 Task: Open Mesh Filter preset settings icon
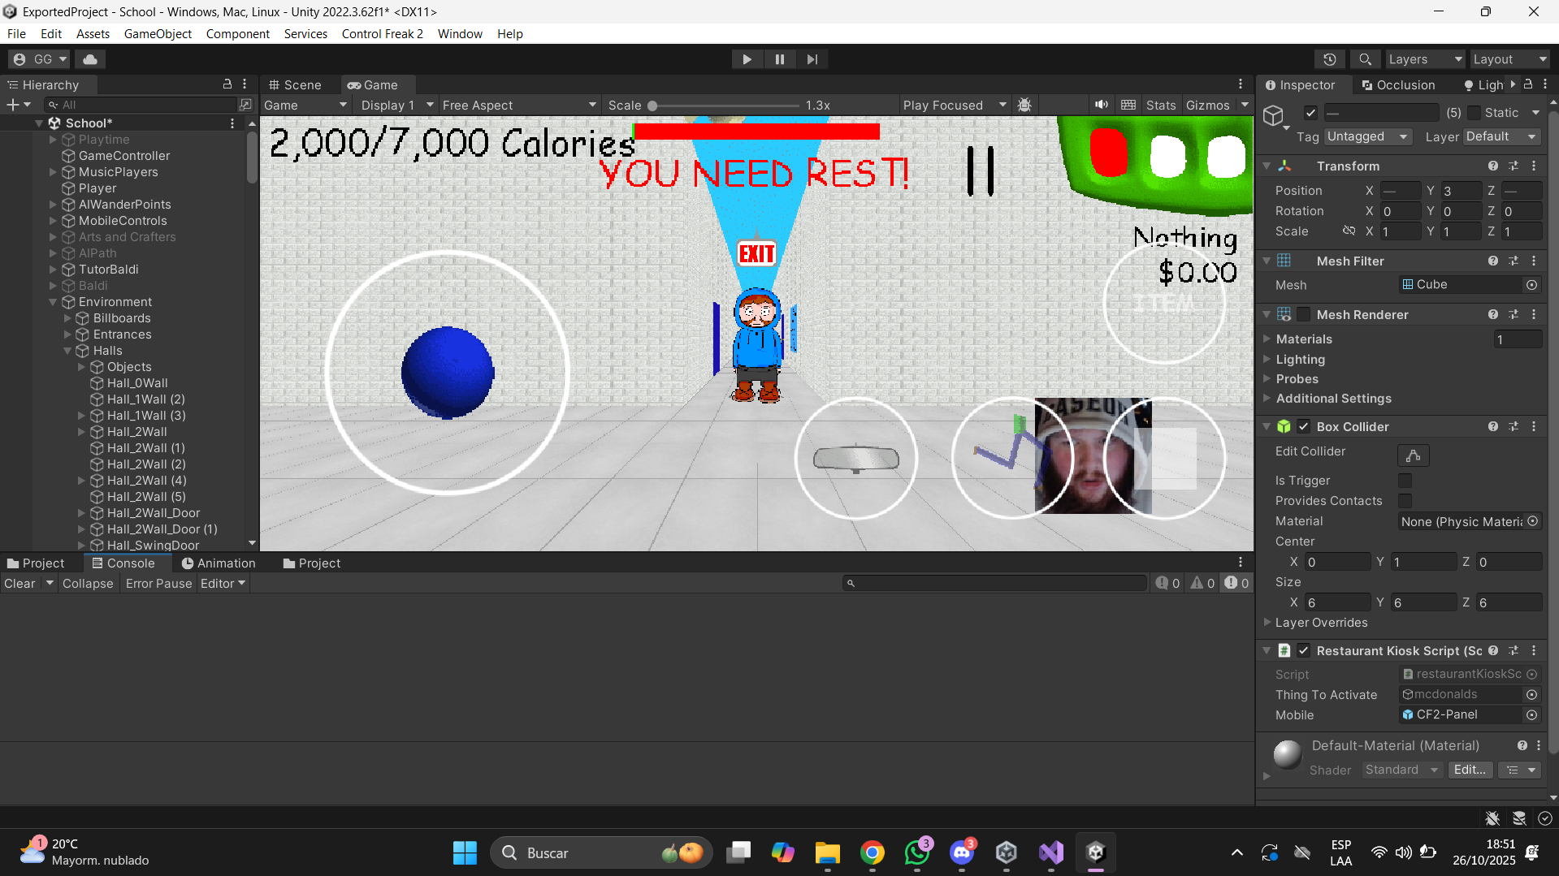click(x=1514, y=261)
